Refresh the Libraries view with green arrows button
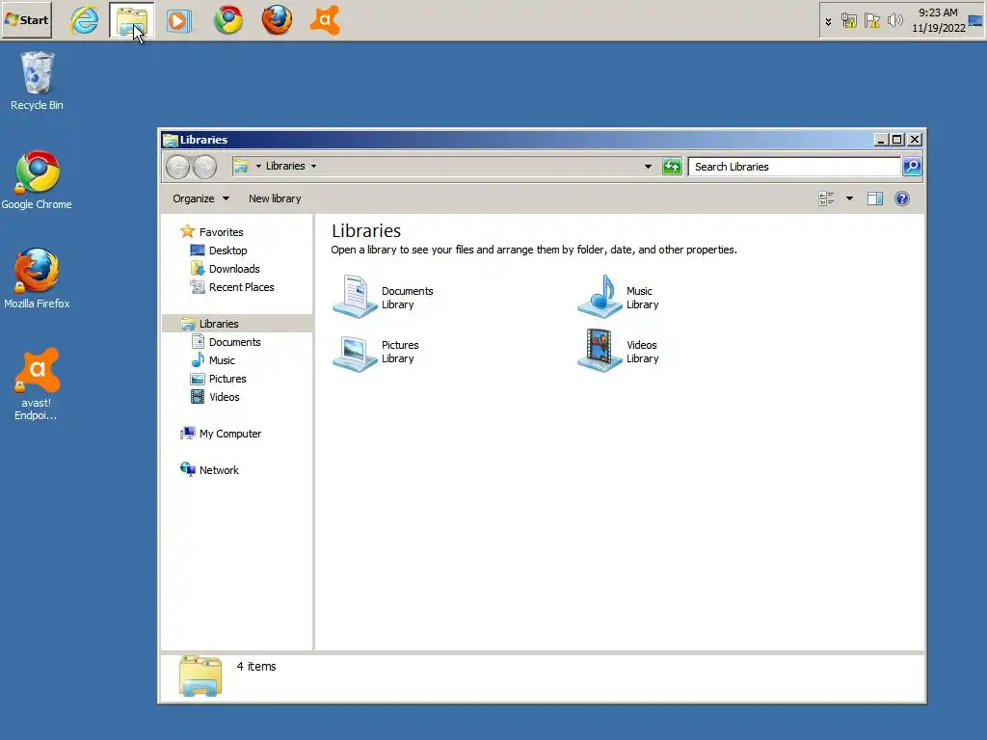Viewport: 987px width, 740px height. pyautogui.click(x=672, y=167)
